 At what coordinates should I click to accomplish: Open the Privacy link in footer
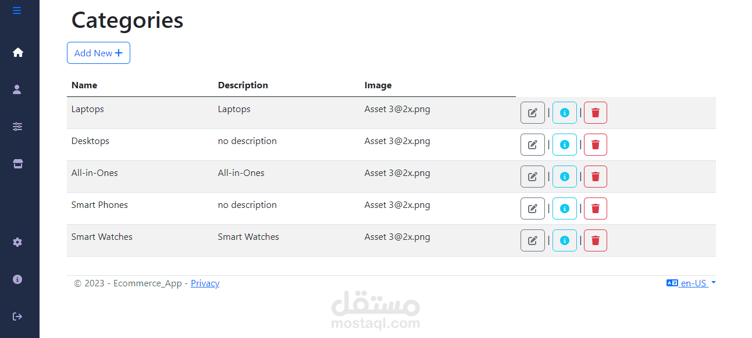205,283
